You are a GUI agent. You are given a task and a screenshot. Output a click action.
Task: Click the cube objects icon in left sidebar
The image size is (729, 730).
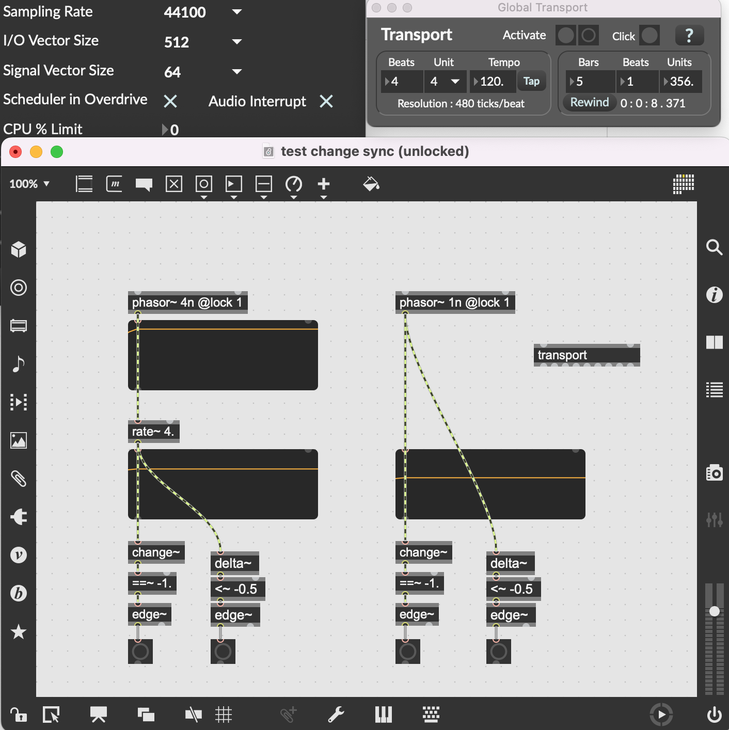pos(19,249)
